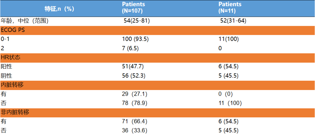Click the Patients (N=11) column header
The width and height of the screenshot is (315, 136).
(230, 8)
